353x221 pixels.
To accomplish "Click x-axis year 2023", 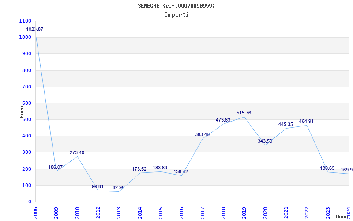I will [x=328, y=213].
